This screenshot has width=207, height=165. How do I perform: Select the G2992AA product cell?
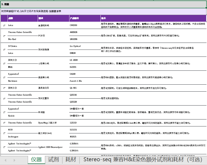coord(85,151)
